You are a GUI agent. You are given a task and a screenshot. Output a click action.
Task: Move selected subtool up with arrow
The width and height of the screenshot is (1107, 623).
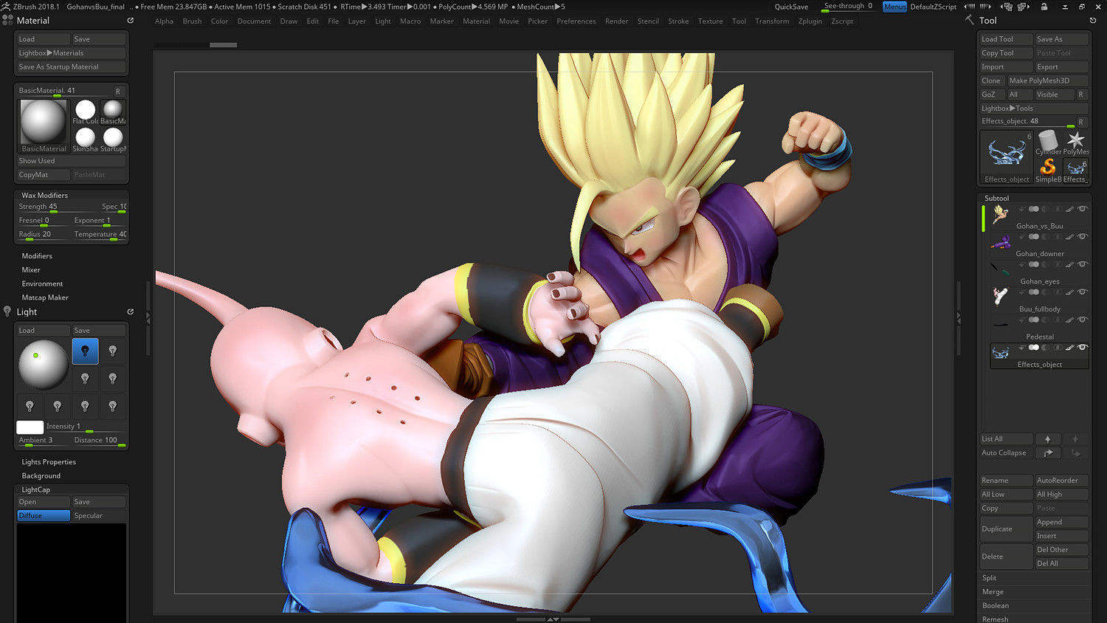coord(1047,438)
